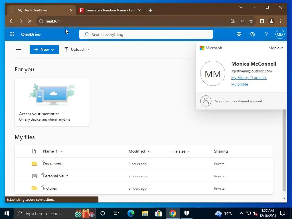Click the Personal Vault safe icon

(35, 176)
